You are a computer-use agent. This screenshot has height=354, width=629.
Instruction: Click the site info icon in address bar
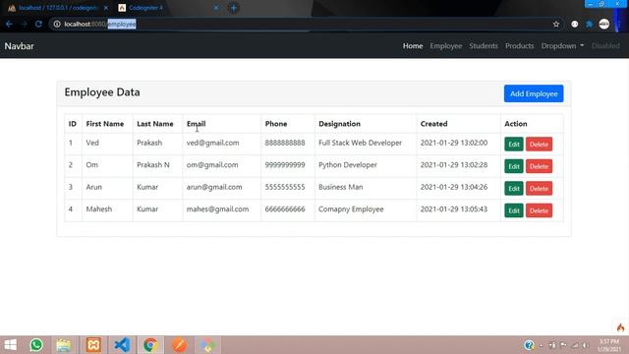[x=57, y=24]
